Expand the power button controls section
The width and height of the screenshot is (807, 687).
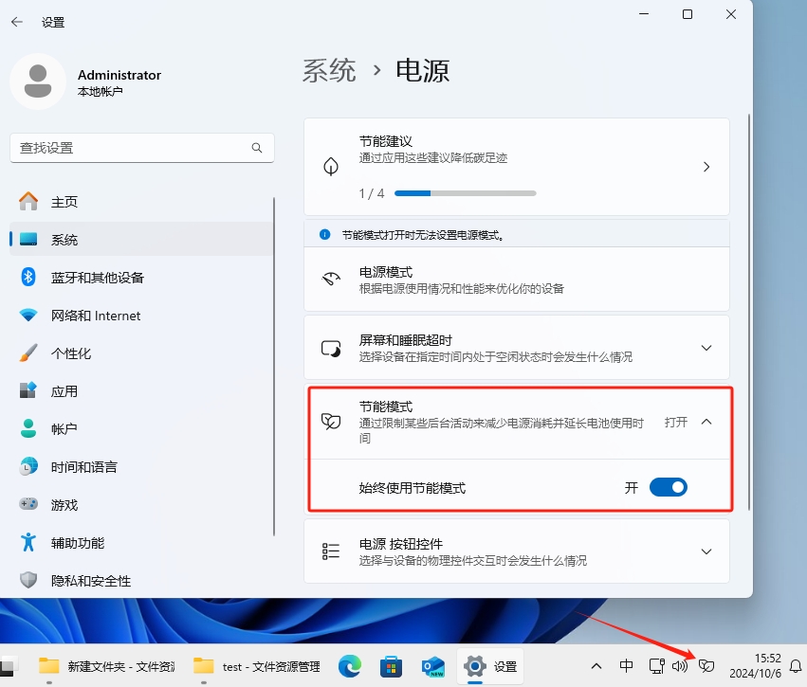click(x=706, y=551)
